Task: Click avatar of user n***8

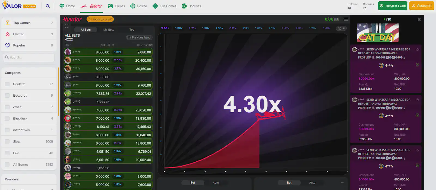Action: click(68, 185)
